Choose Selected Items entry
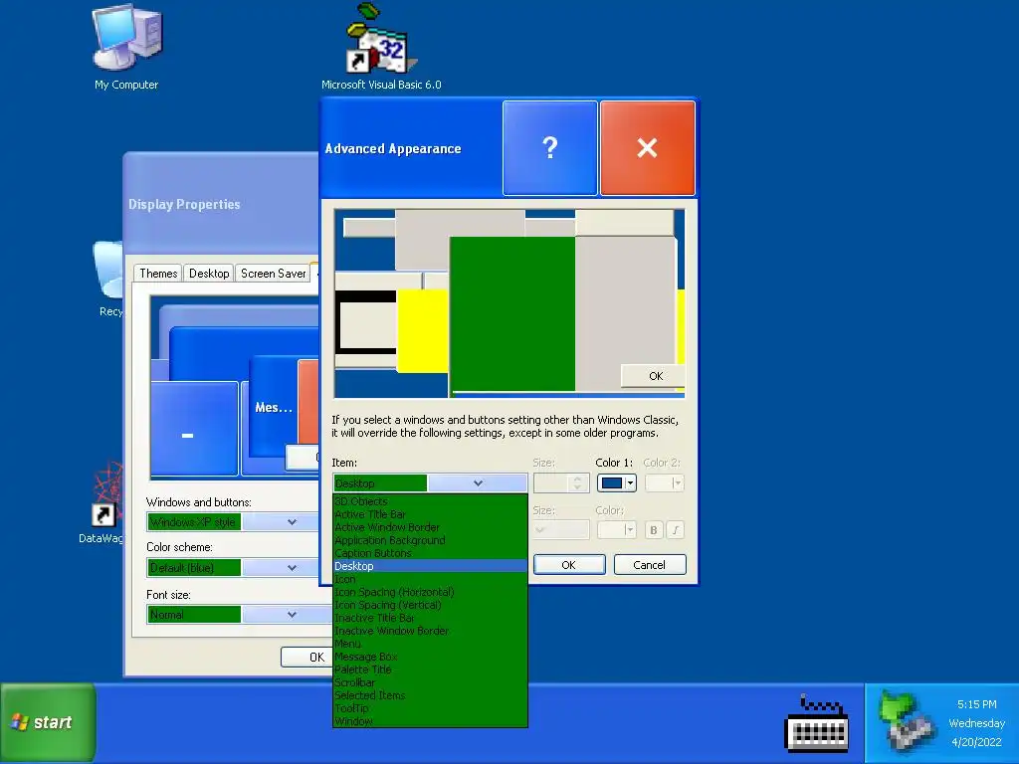This screenshot has height=764, width=1019. 430,695
